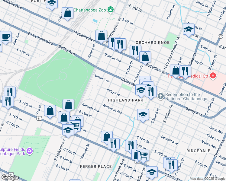Select the coffee cup cafe marker
This screenshot has height=181, width=226.
[5, 37]
